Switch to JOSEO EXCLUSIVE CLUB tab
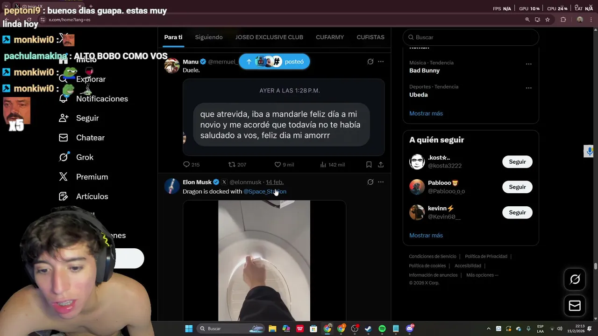This screenshot has height=336, width=598. 269,37
